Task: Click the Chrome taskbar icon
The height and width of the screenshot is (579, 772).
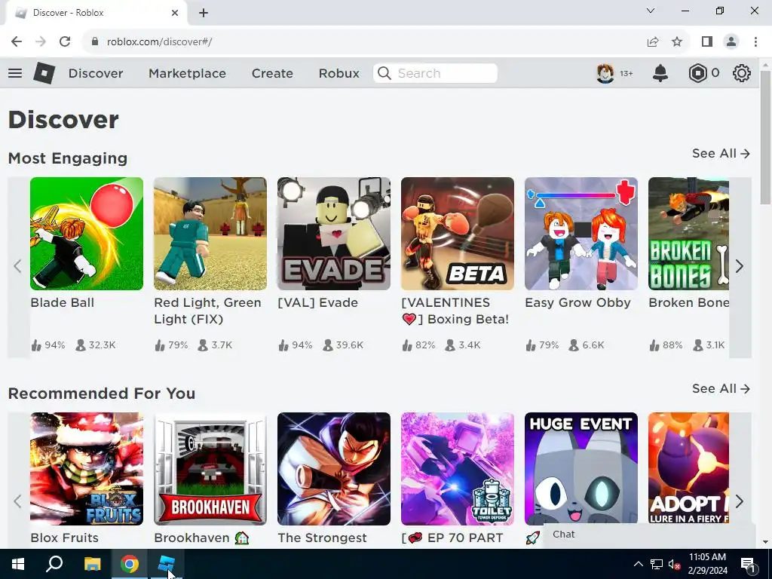Action: [130, 564]
